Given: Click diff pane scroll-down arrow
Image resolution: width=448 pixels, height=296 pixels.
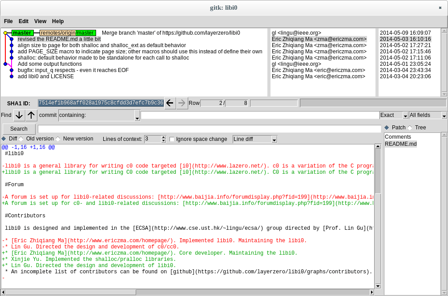Looking at the screenshot, I should pyautogui.click(x=378, y=286).
